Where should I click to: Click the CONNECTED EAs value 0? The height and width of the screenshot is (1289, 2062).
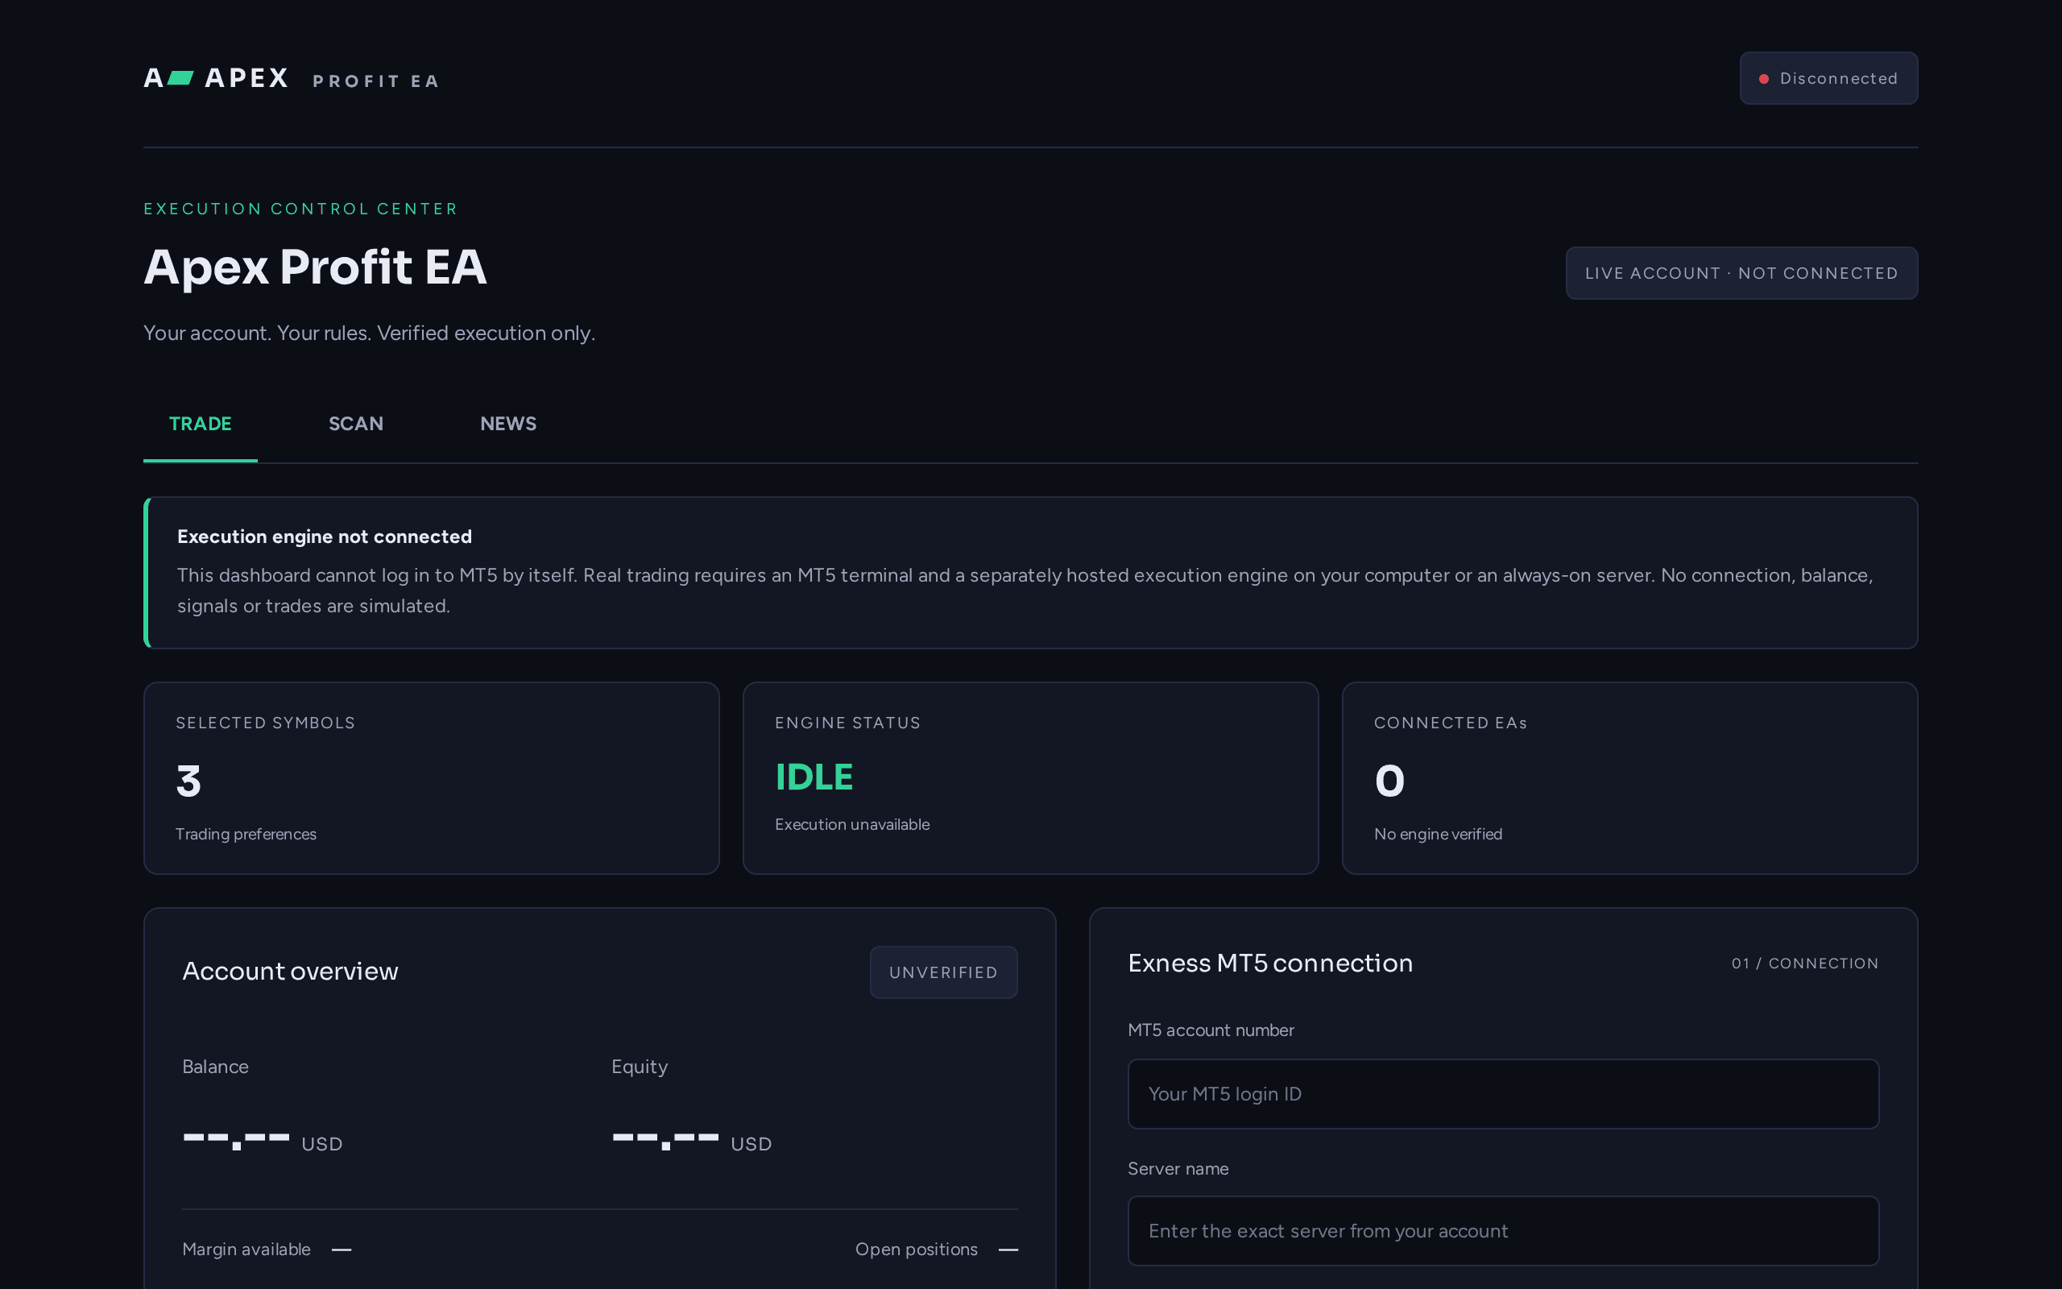pyautogui.click(x=1389, y=781)
